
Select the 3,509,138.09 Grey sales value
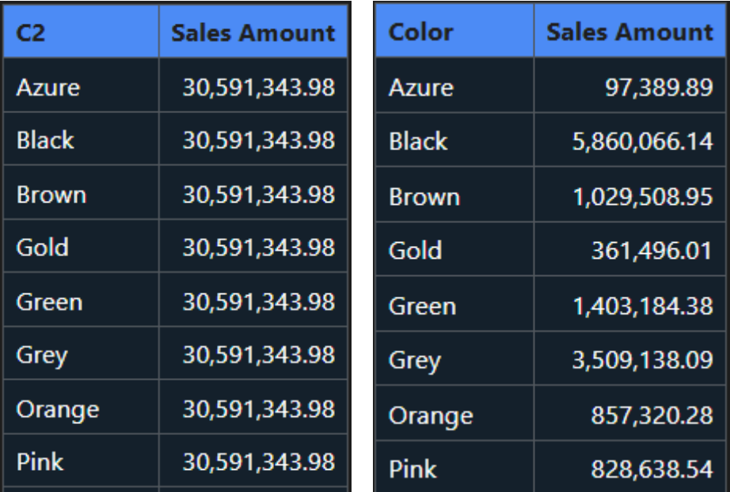pos(642,361)
